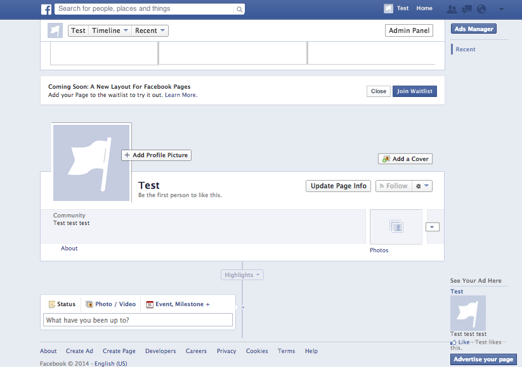The height and width of the screenshot is (367, 522).
Task: Click the Like thumbs-up icon in ad
Action: [453, 342]
